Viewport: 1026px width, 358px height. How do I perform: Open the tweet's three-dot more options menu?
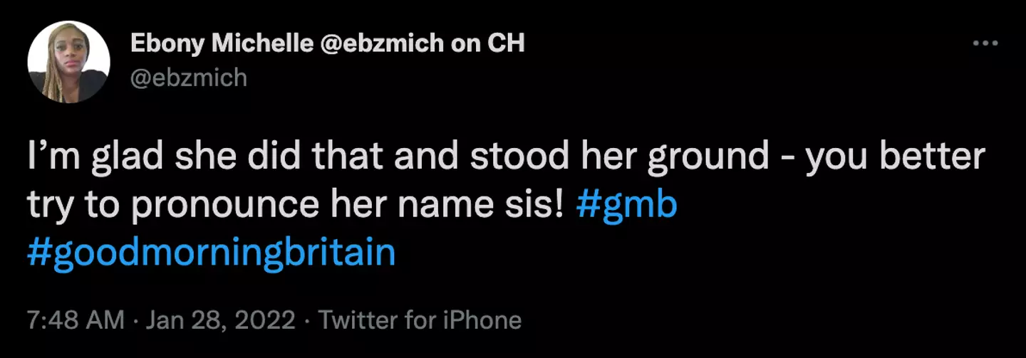coord(985,43)
